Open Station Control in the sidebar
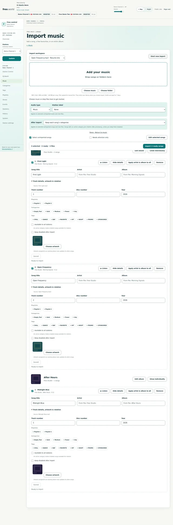The height and width of the screenshot is (525, 173). coord(8,72)
